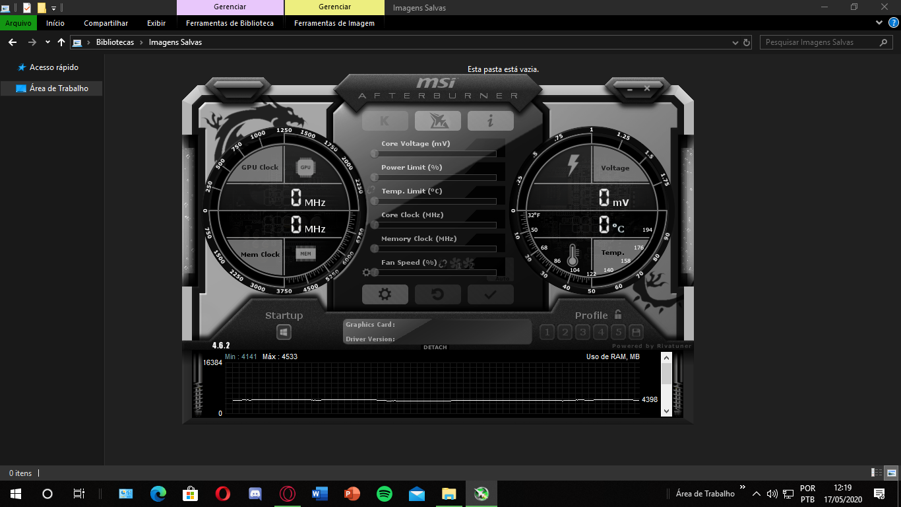The image size is (901, 507).
Task: Toggle fan speed Auto mode
Action: pyautogui.click(x=501, y=278)
